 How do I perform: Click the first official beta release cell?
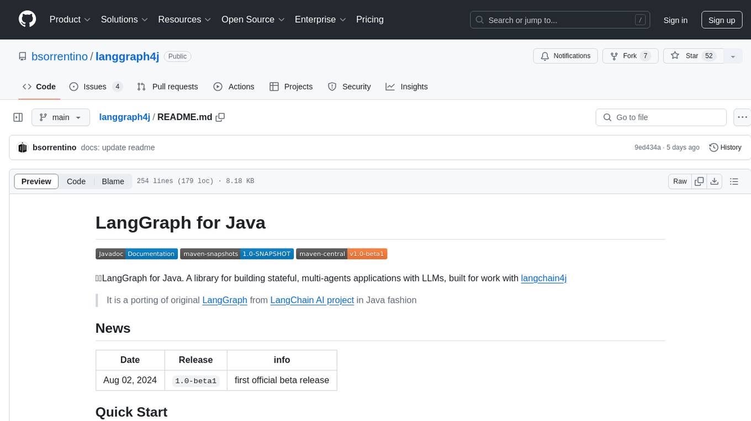click(x=282, y=380)
